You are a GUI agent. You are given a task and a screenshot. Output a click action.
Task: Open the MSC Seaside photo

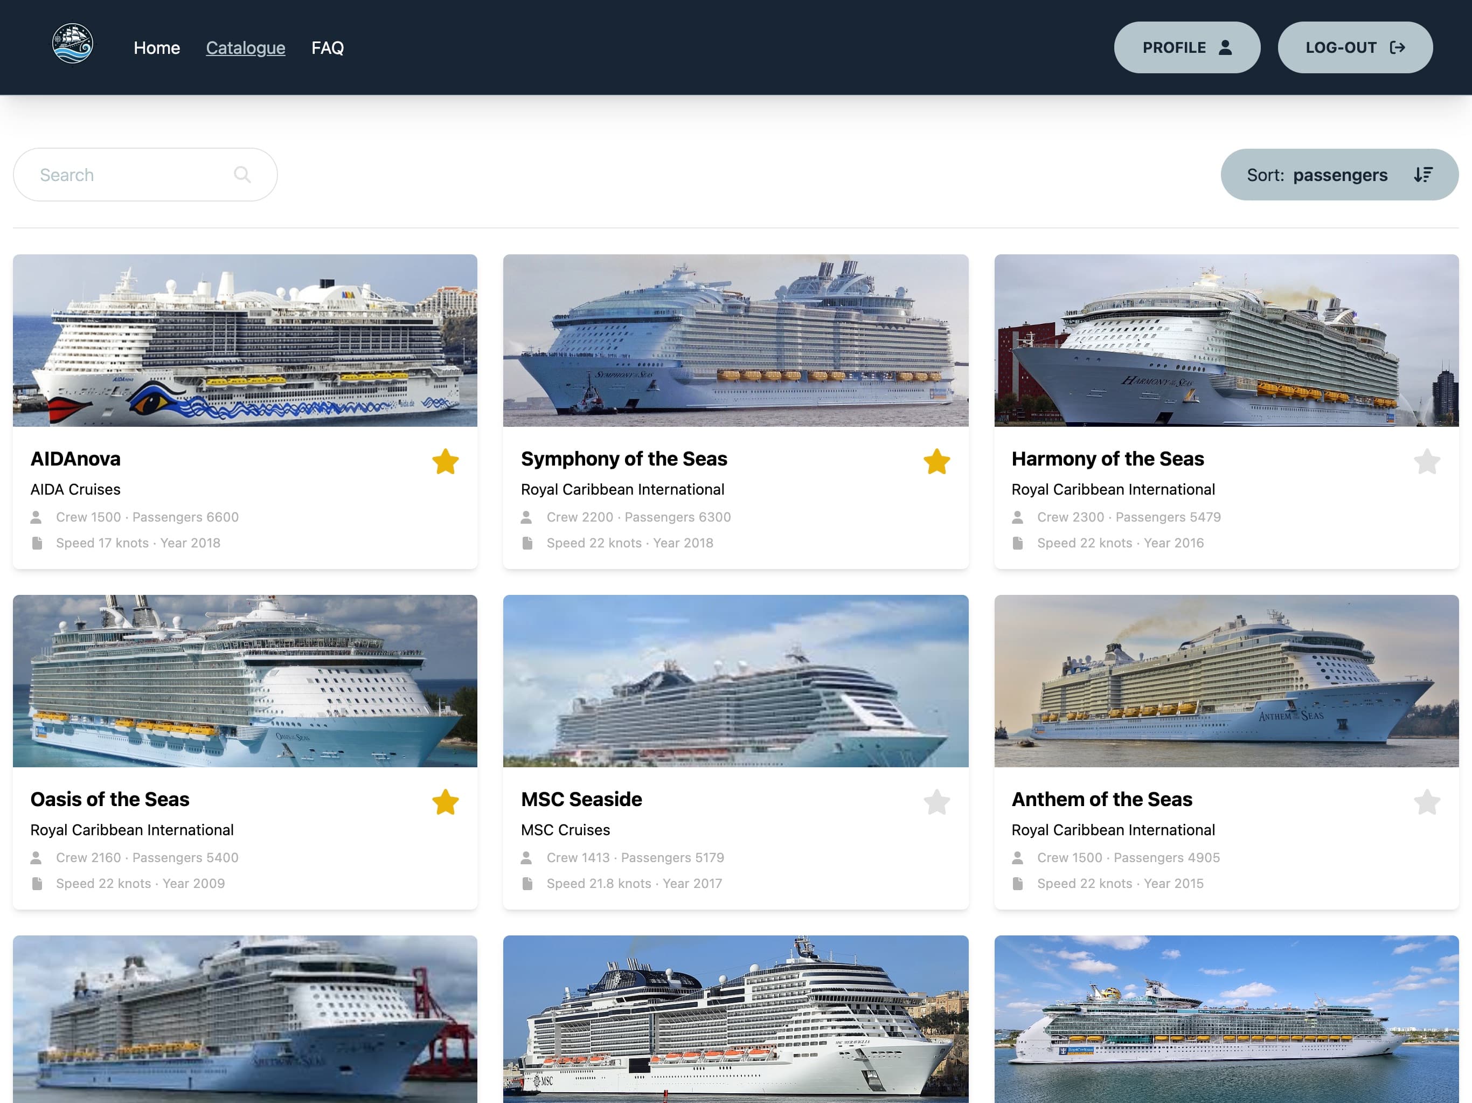pyautogui.click(x=735, y=681)
